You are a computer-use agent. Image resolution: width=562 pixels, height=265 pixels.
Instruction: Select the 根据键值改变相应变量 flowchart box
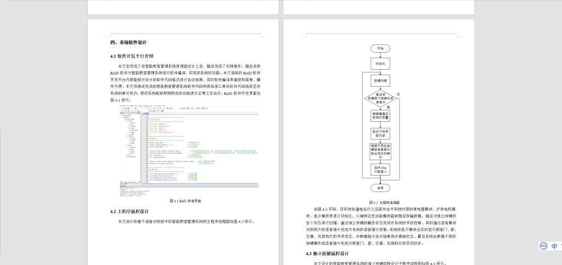pos(380,115)
